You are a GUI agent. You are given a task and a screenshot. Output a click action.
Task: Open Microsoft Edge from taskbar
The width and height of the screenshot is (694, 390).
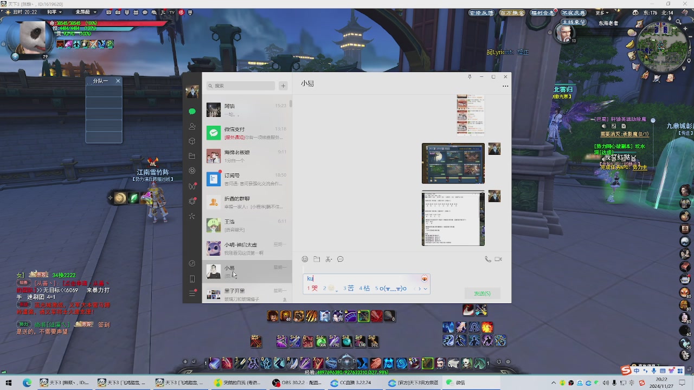click(x=27, y=382)
